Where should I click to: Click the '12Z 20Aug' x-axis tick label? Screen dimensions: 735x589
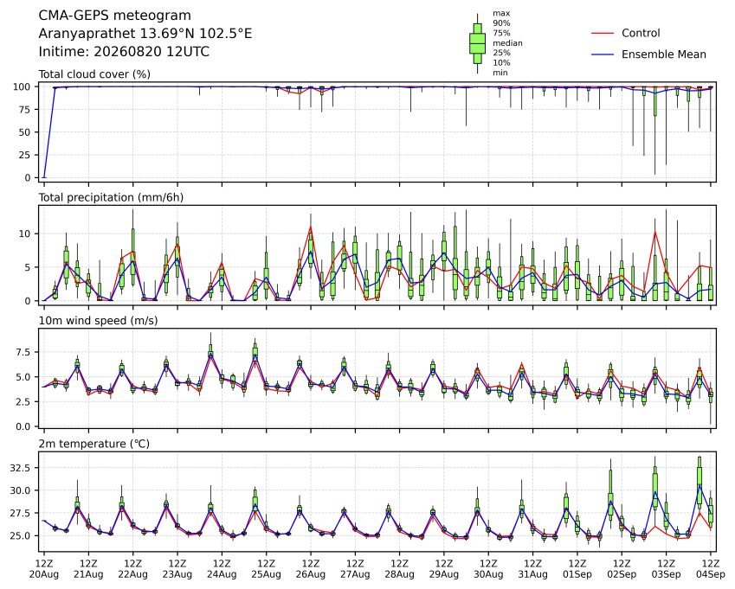click(44, 569)
